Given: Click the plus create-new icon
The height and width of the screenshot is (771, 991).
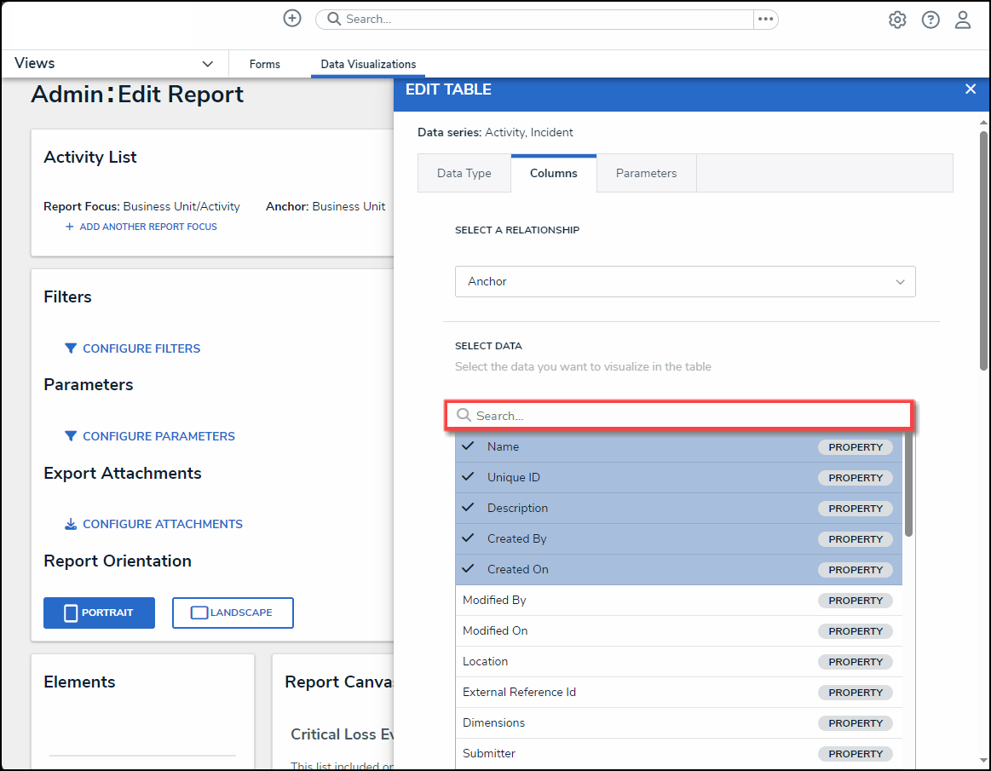Looking at the screenshot, I should (292, 19).
